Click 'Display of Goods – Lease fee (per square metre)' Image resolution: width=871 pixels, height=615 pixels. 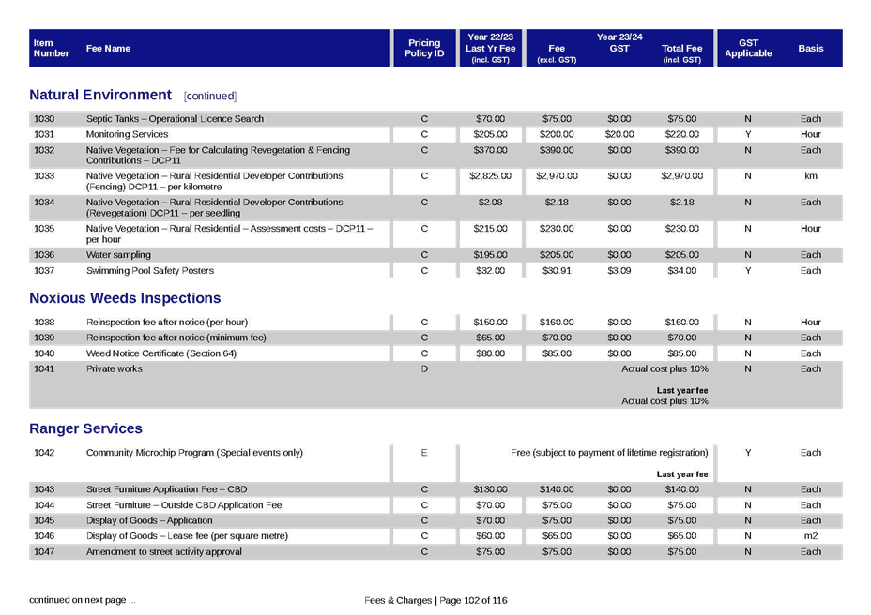pos(187,536)
